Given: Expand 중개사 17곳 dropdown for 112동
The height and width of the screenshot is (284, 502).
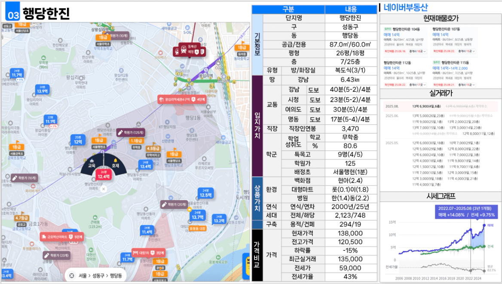Looking at the screenshot, I should pos(418,85).
